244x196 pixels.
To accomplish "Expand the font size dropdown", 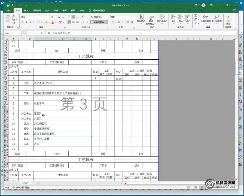I will tap(56, 17).
